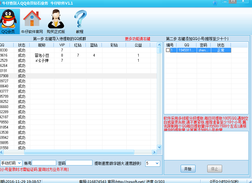Click the 帐号 input field
Viewport: 252px width, 183px height.
44,163
